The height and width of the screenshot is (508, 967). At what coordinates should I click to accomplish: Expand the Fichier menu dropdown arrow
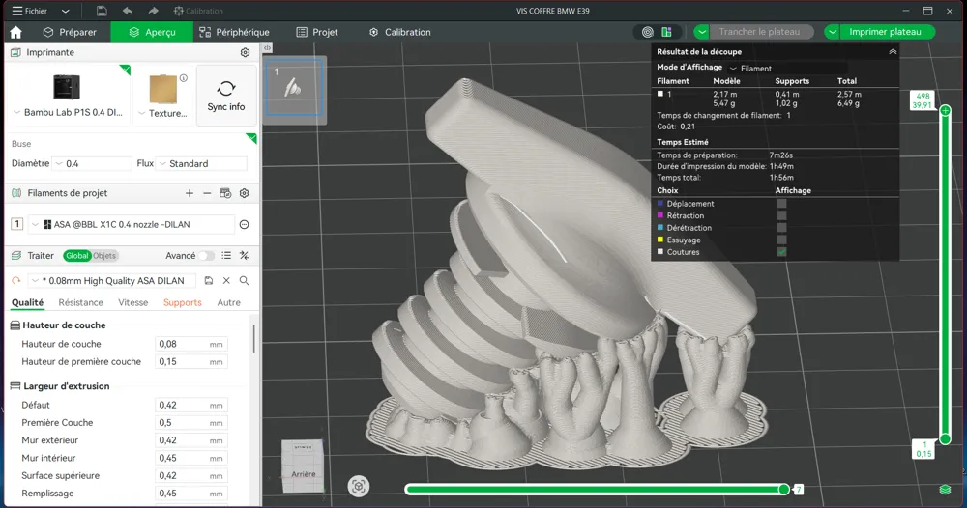66,11
